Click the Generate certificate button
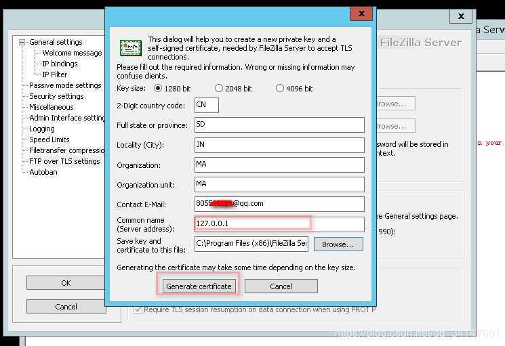 point(199,286)
